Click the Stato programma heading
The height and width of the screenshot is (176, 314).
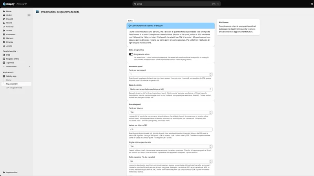pos(136,50)
